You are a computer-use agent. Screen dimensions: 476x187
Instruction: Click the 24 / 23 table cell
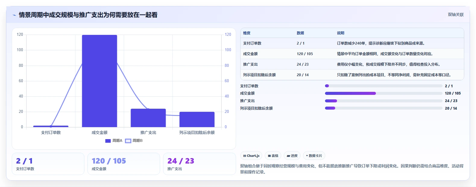[303, 64]
